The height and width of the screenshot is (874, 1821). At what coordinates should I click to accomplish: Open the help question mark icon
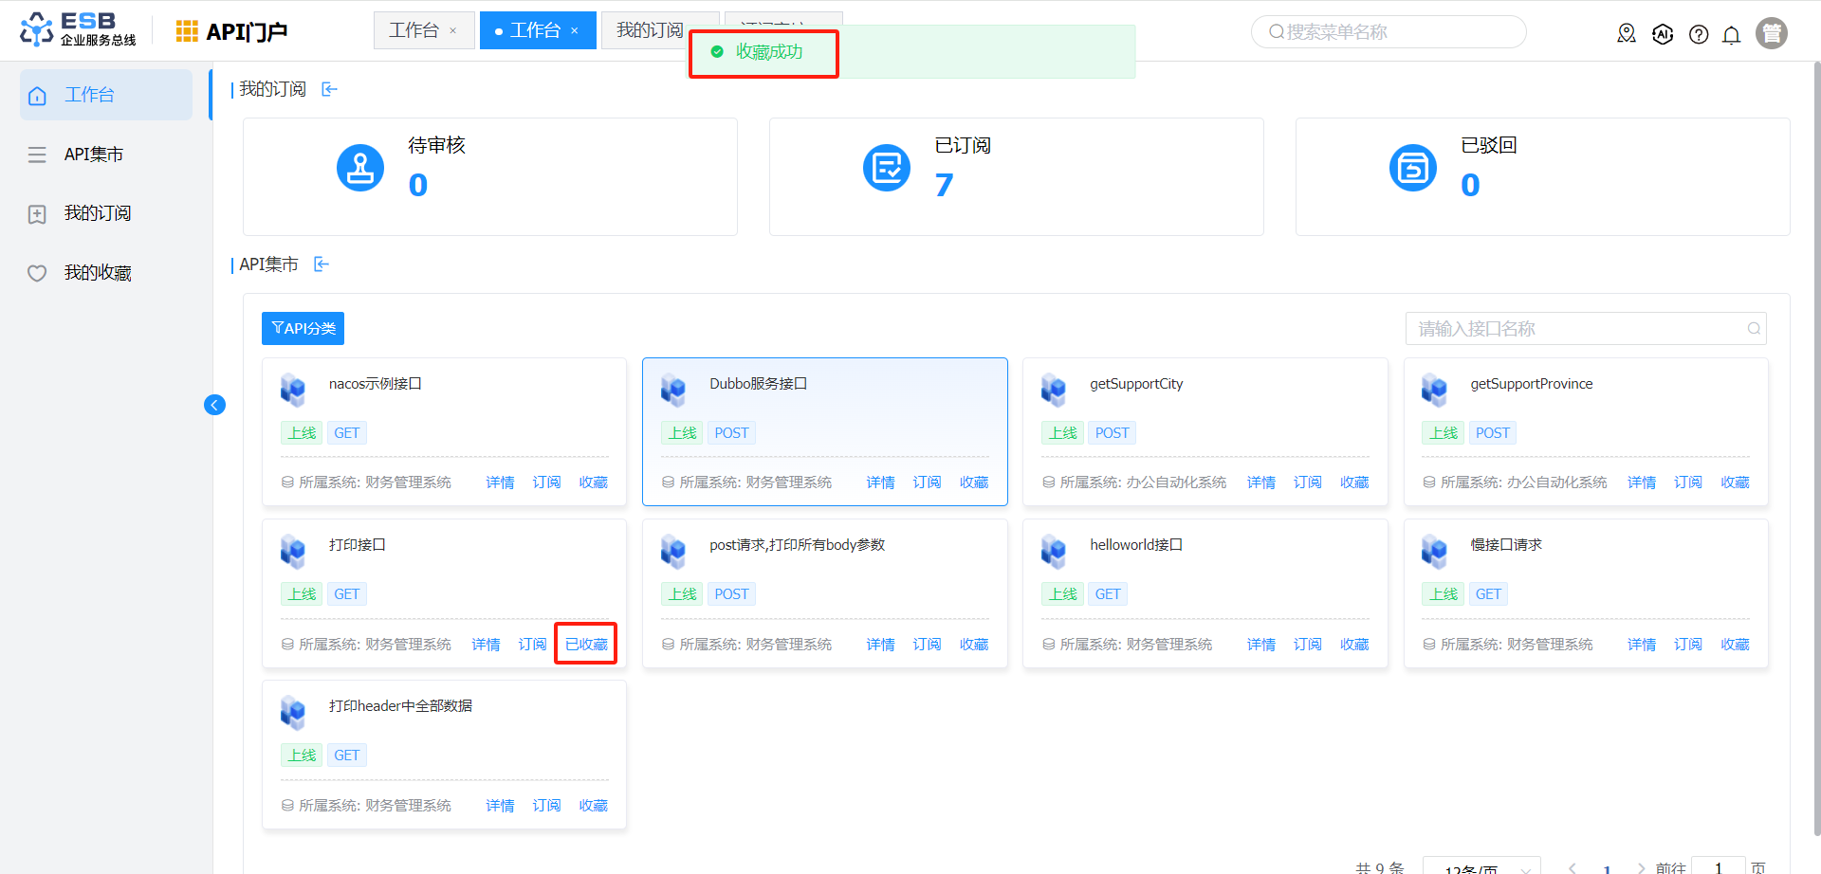(1699, 35)
